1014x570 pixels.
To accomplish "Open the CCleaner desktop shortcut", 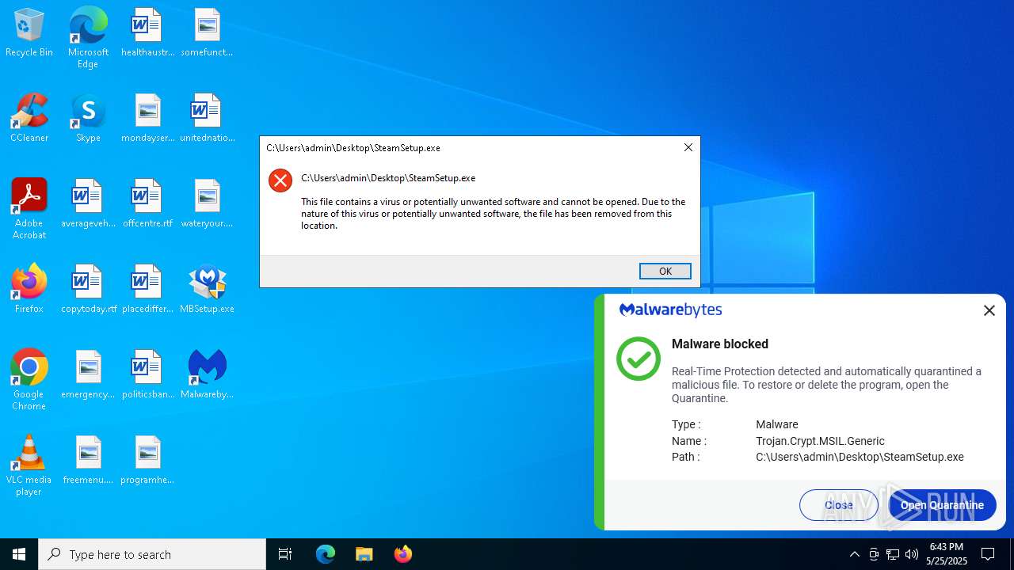I will (x=29, y=117).
